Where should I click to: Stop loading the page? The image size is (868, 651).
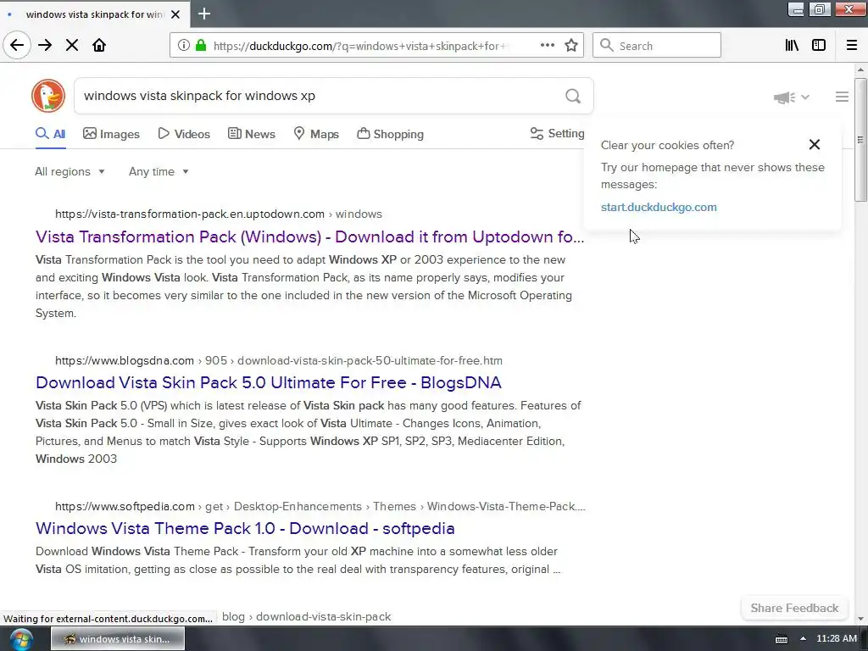[x=72, y=46]
